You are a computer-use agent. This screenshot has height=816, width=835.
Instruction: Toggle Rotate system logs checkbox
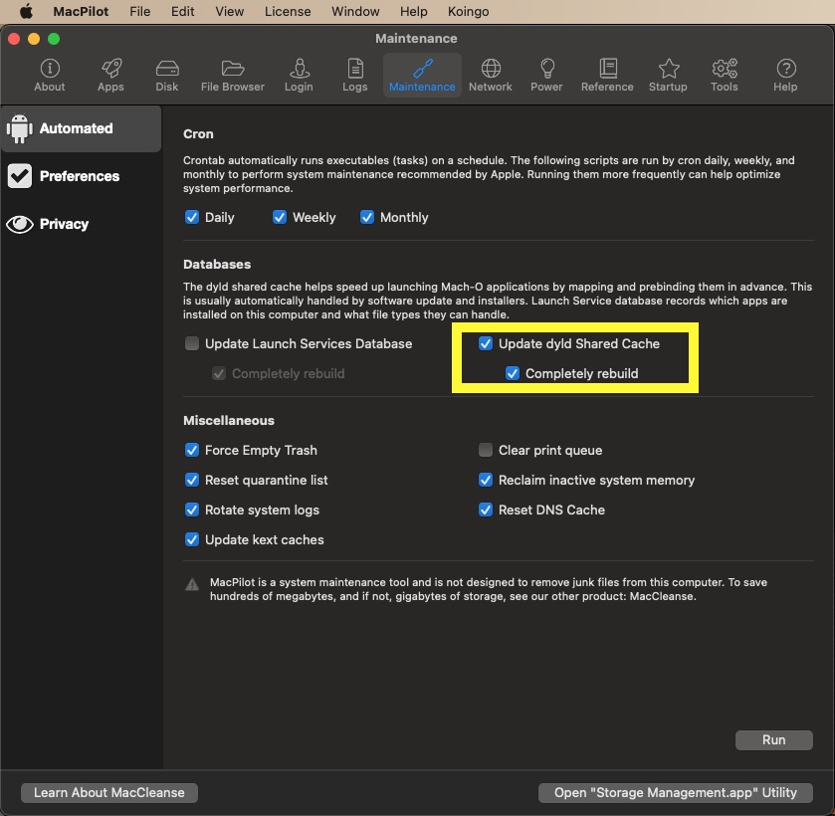click(x=192, y=510)
